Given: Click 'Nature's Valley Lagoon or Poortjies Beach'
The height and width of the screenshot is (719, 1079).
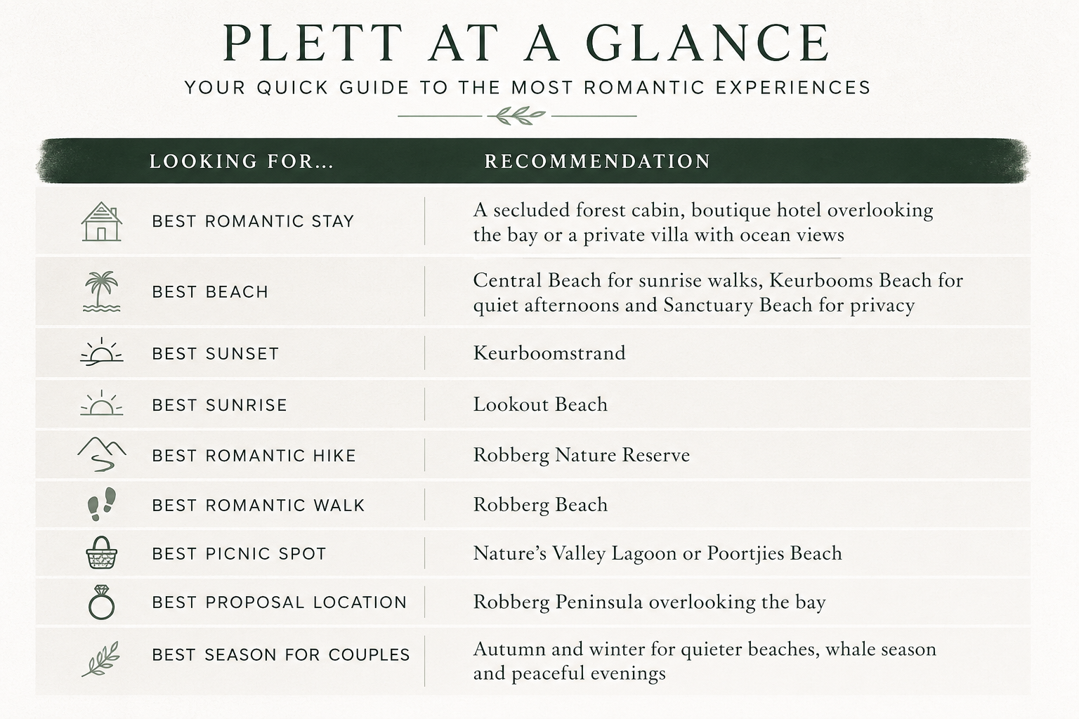Looking at the screenshot, I should click(x=658, y=553).
